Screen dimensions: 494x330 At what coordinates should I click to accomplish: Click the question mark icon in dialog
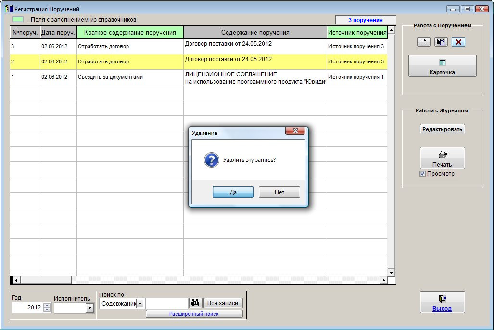coord(211,160)
